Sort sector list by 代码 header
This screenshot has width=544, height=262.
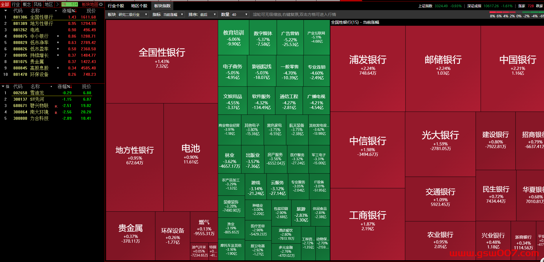[18, 11]
